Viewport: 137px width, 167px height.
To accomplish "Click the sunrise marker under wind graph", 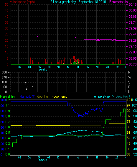I will (x=43, y=70).
